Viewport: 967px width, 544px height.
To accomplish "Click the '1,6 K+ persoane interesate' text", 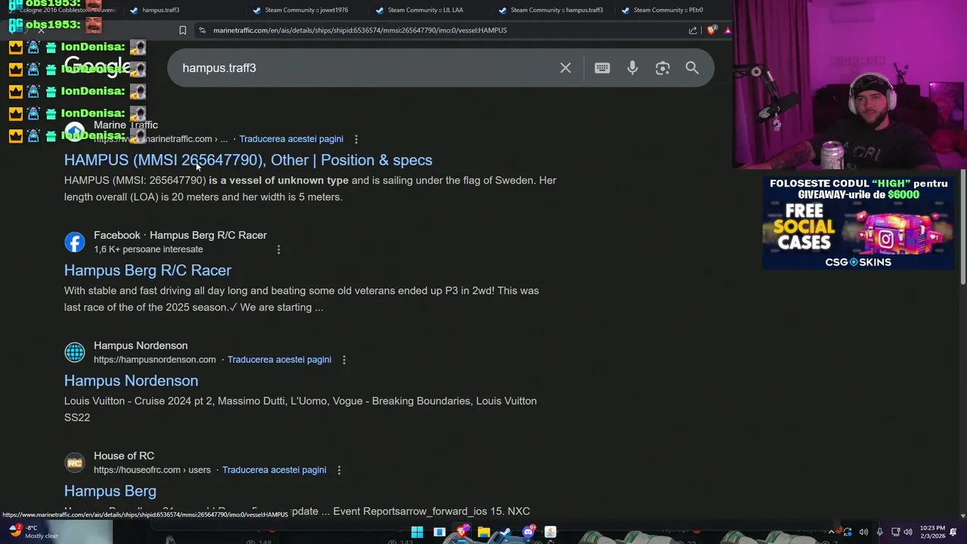I will point(148,249).
